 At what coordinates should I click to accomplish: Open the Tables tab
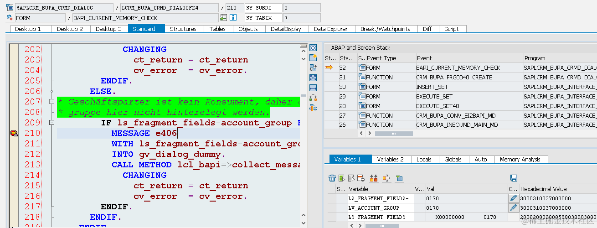(x=217, y=29)
